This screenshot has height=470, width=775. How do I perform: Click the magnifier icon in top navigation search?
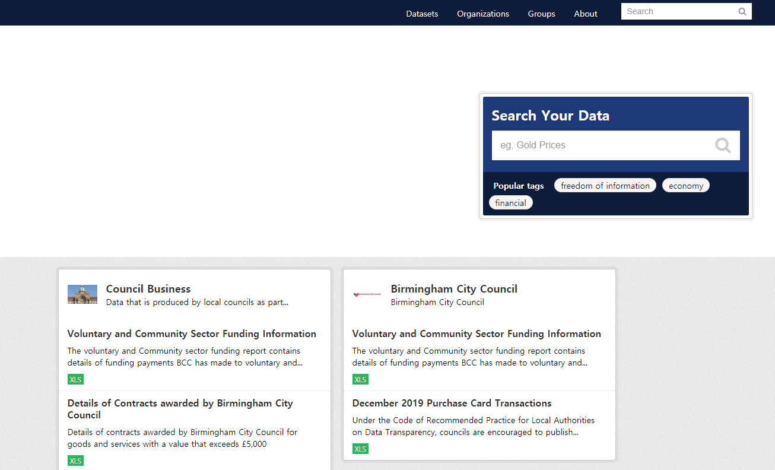click(742, 11)
